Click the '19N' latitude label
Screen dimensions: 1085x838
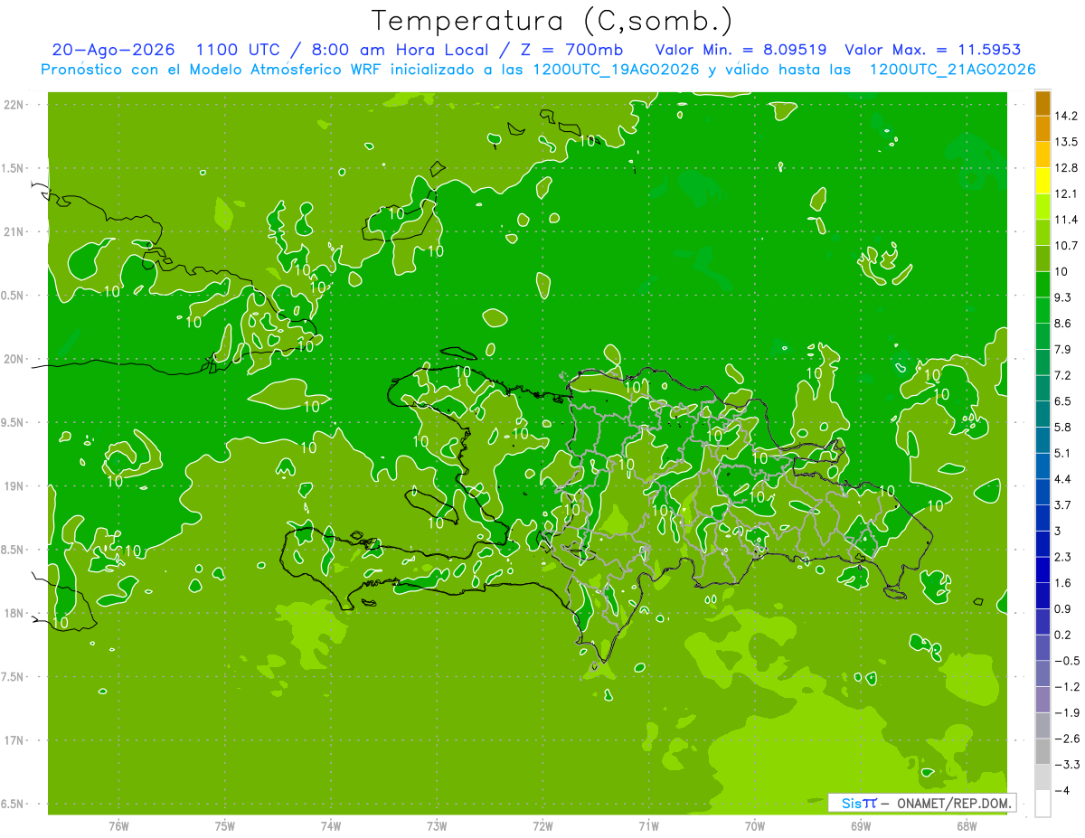coord(14,486)
